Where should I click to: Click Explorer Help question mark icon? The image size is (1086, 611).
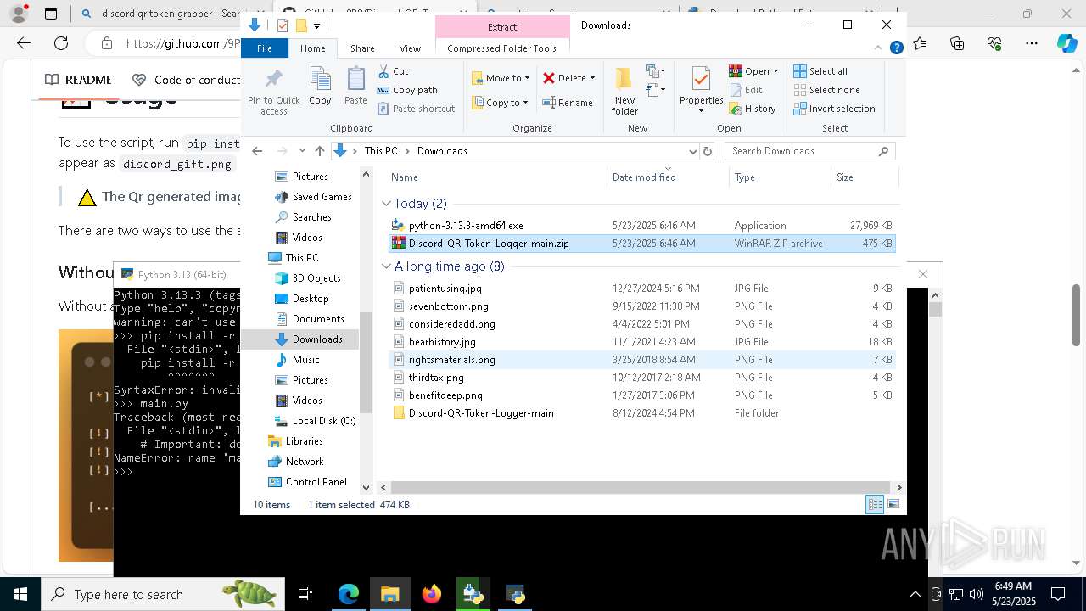coord(896,48)
